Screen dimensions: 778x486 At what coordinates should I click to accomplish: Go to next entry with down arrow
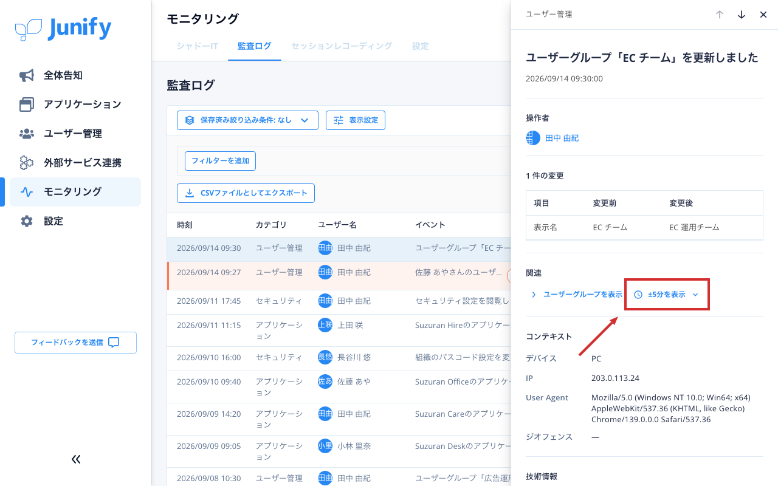[742, 15]
